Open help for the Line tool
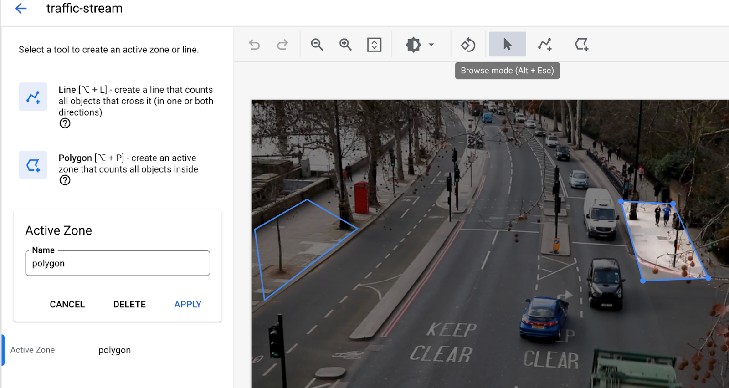 point(65,123)
